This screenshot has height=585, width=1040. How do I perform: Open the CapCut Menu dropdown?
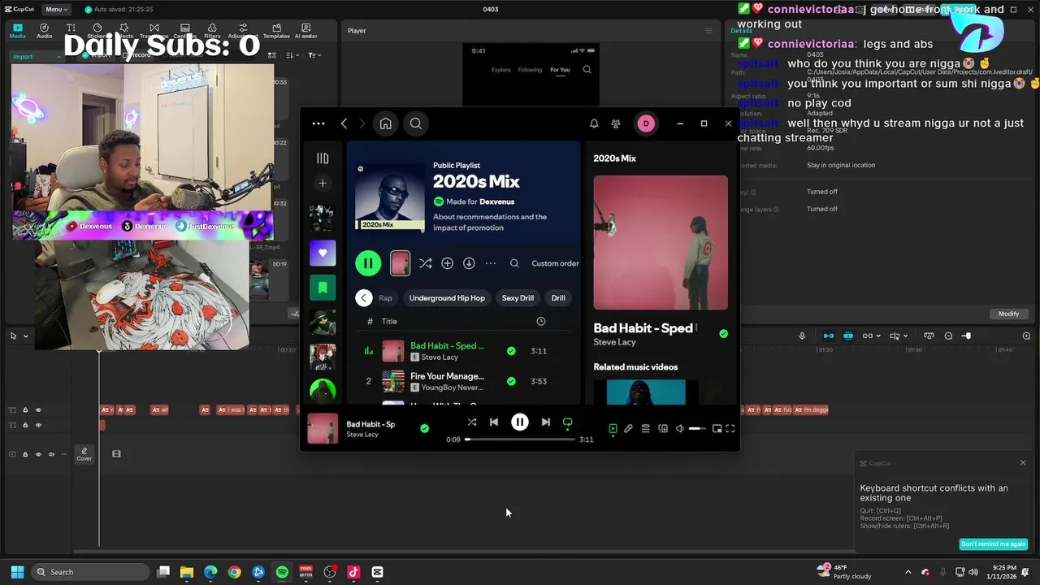(56, 9)
